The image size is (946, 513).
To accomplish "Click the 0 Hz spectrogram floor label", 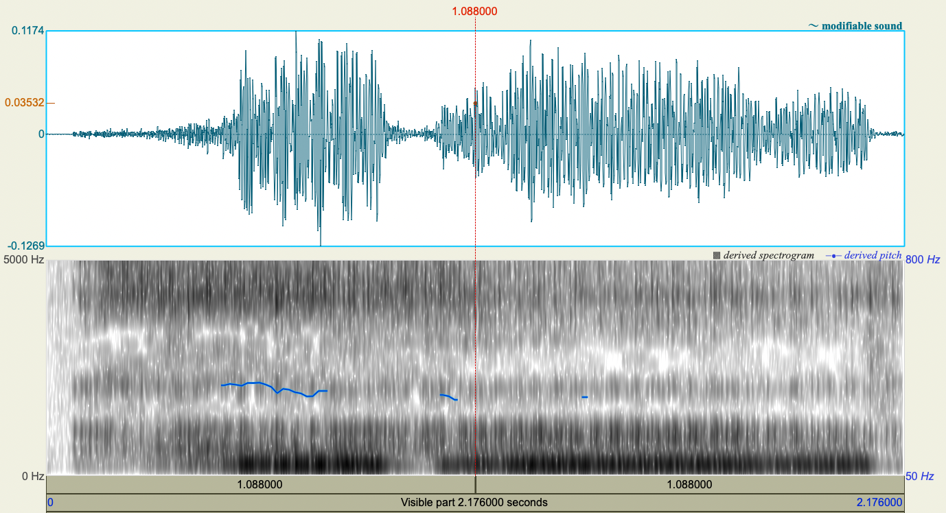I will 33,473.
